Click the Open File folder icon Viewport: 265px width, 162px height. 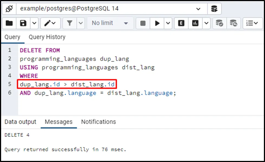(x=9, y=23)
